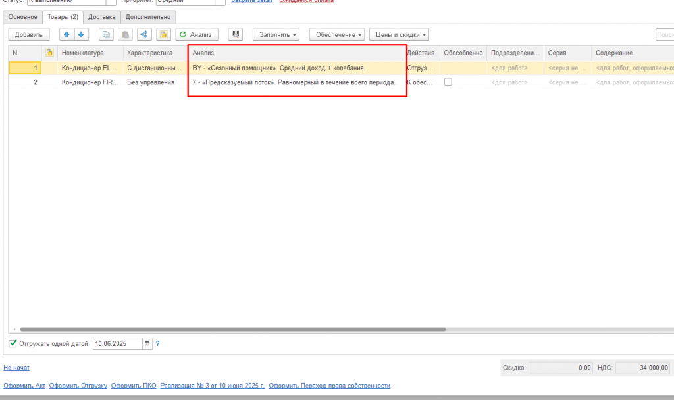This screenshot has height=400, width=674.
Task: Select cell Кондиционер FIR... in row 2
Action: [x=90, y=82]
